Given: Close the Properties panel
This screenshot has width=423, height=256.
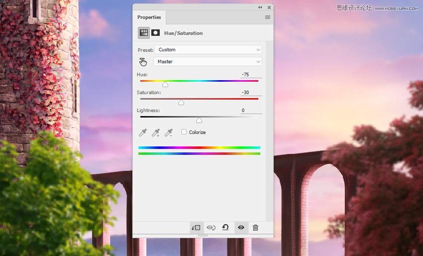Looking at the screenshot, I should point(269,7).
